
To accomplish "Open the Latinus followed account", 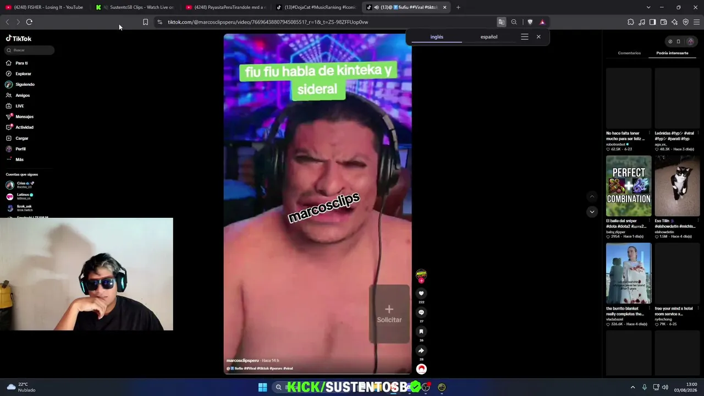I will [20, 196].
